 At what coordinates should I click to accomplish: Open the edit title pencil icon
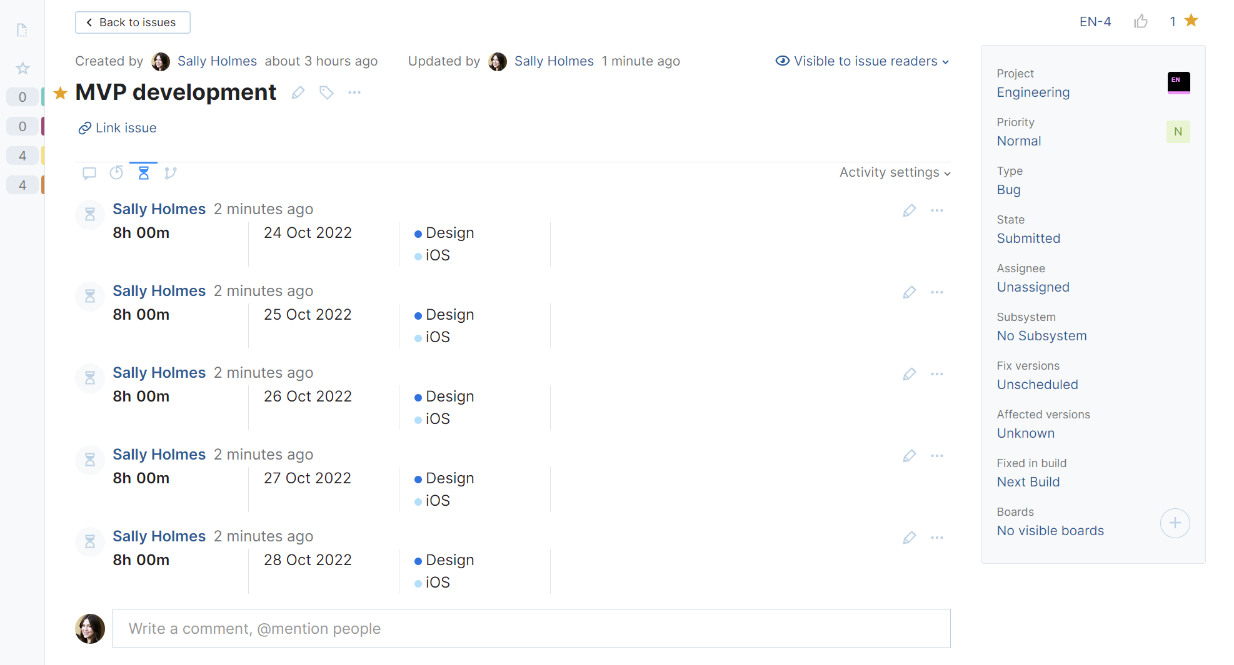coord(298,92)
